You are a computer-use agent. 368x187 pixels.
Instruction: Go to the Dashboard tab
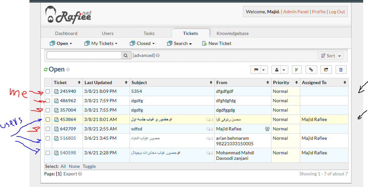click(66, 33)
